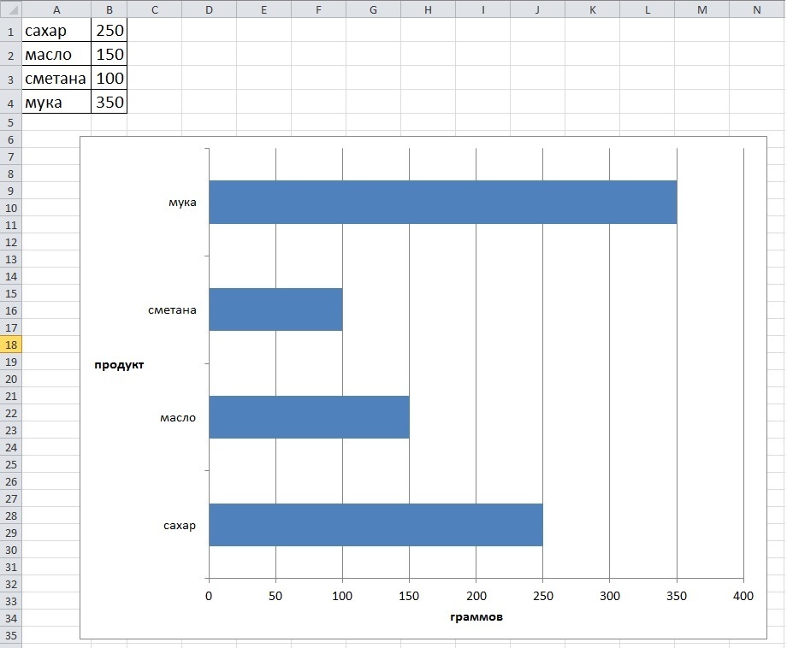Select the horizontal axis title граммов
Screen dimensions: 787x648
coord(476,617)
